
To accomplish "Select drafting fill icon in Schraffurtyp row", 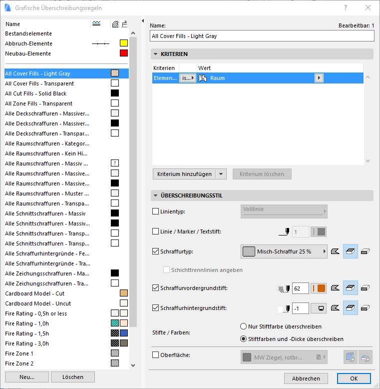I will click(335, 251).
